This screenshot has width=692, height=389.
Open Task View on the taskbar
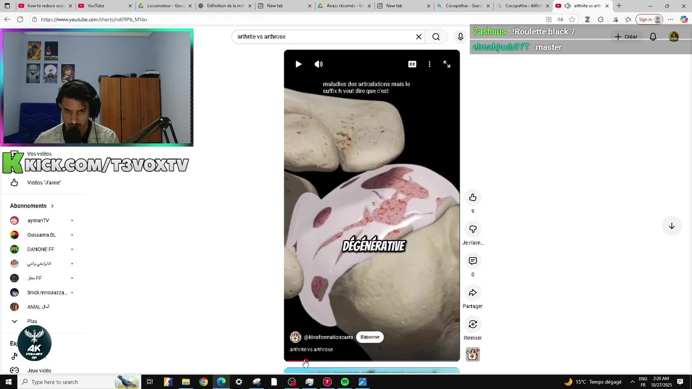pyautogui.click(x=150, y=382)
